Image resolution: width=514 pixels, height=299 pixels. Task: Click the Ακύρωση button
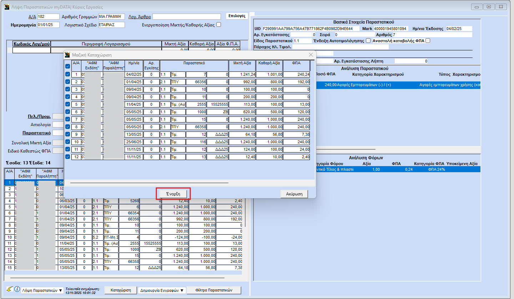pos(294,194)
